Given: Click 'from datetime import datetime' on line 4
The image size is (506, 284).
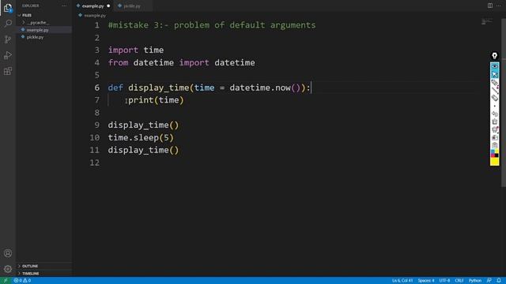Looking at the screenshot, I should click(x=181, y=63).
